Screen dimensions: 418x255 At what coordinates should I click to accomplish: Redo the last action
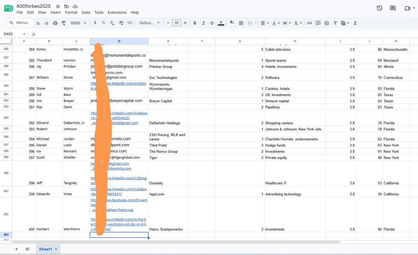tap(47, 23)
